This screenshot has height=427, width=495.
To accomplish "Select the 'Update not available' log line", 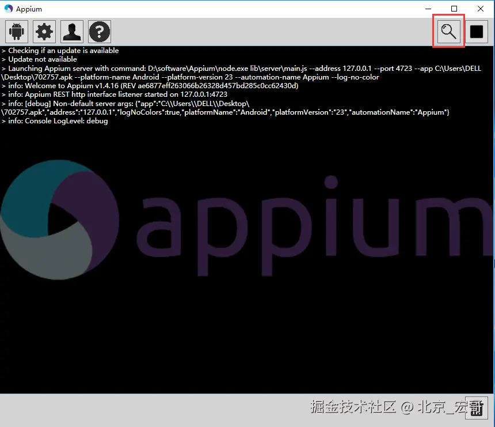I will (39, 59).
